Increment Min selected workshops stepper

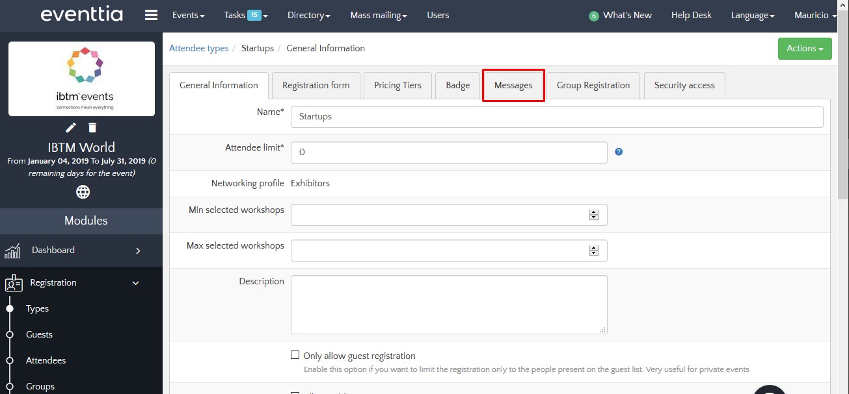[593, 212]
